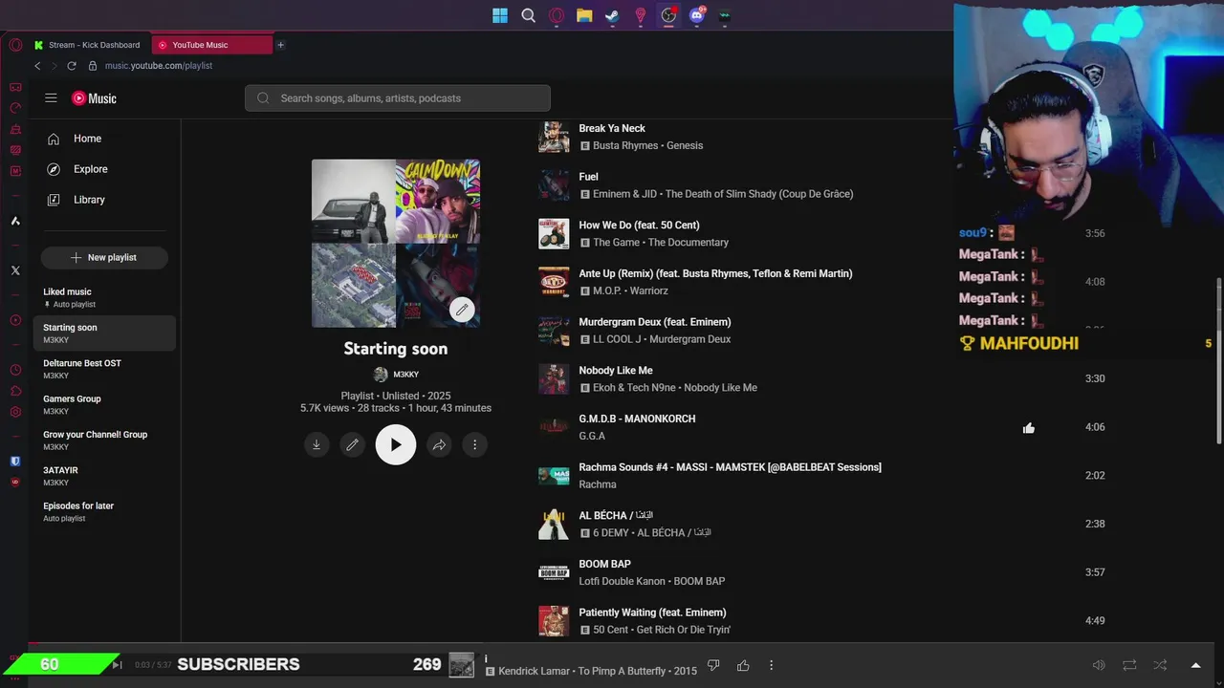Screen dimensions: 1224x688
Task: Open the Opera GX main menu icon
Action: (15, 45)
